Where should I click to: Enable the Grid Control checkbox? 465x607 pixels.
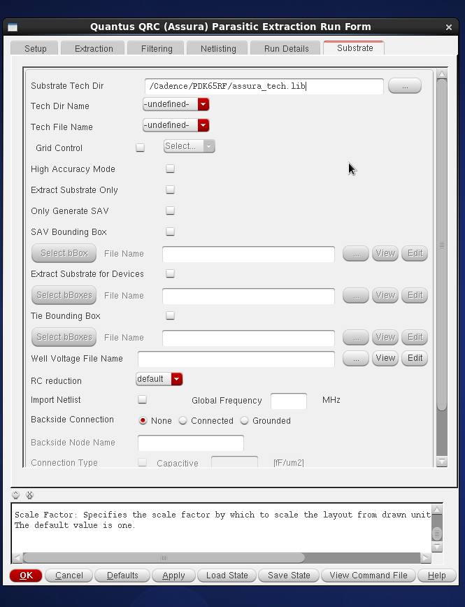click(x=140, y=148)
